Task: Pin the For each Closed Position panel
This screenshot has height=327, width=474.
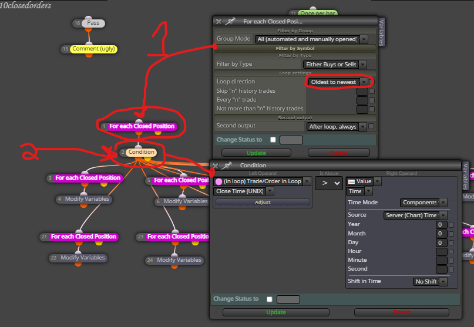Action: coord(230,22)
